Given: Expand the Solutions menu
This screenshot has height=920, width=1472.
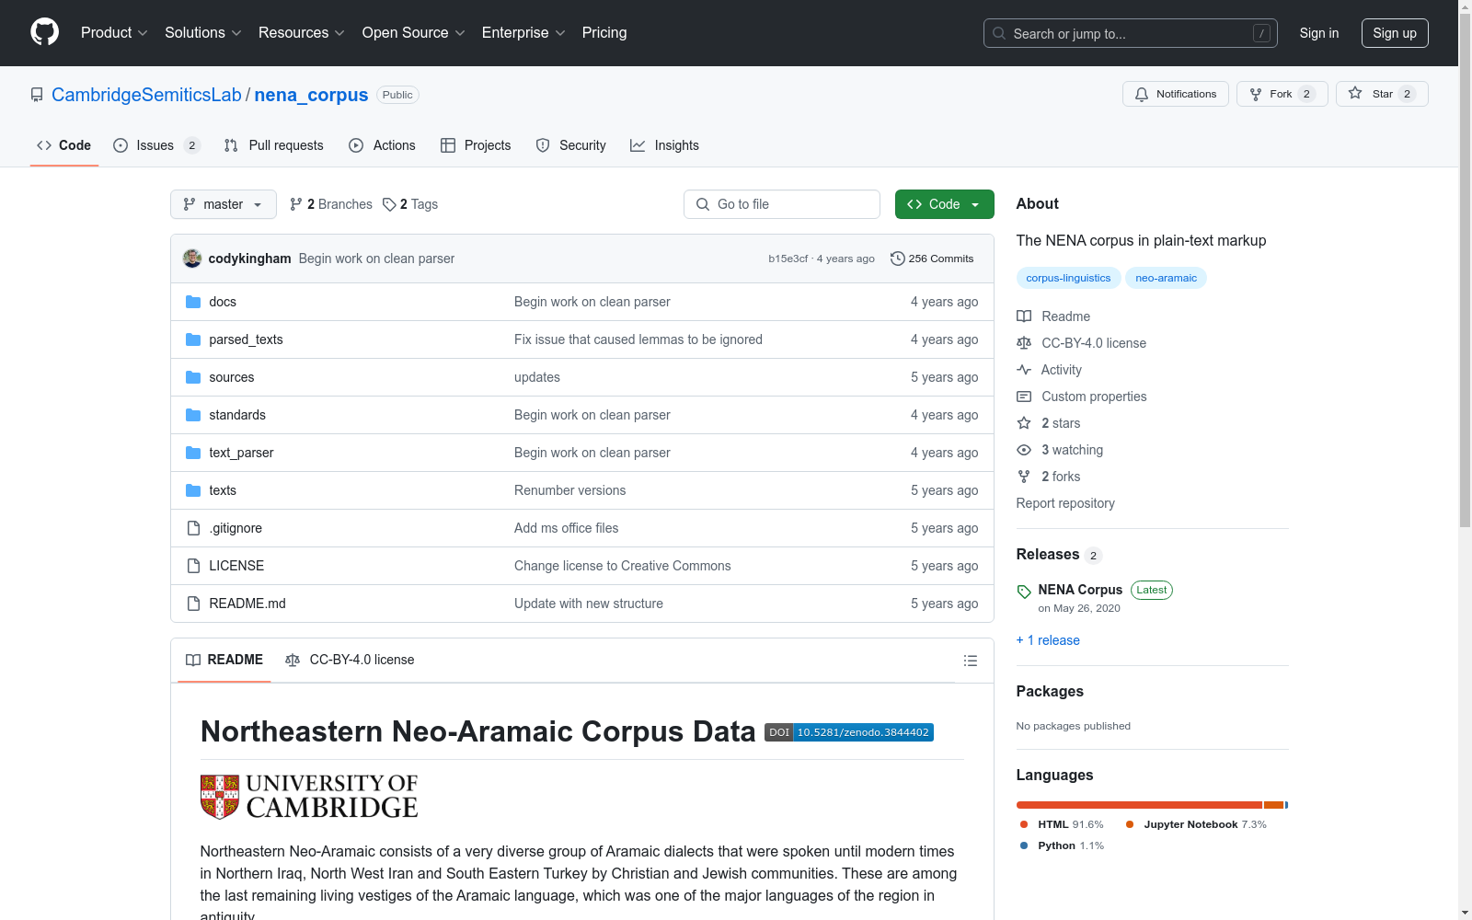Looking at the screenshot, I should 203,33.
